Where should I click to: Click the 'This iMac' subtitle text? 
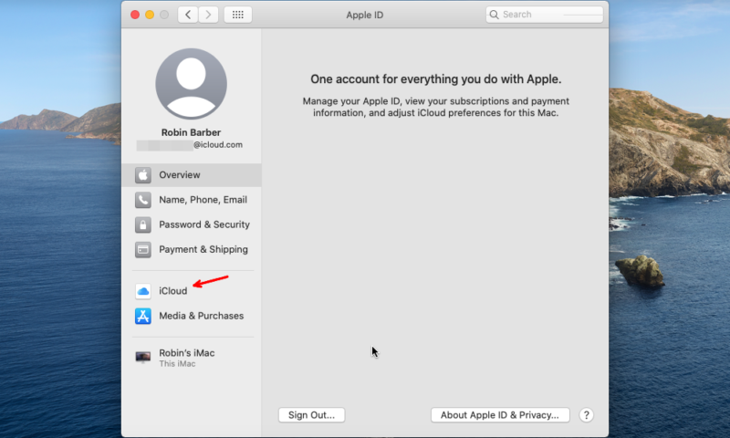[x=177, y=364]
